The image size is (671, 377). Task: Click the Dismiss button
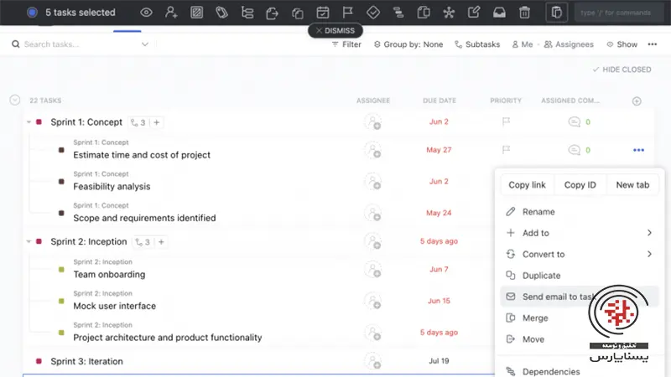click(x=335, y=30)
